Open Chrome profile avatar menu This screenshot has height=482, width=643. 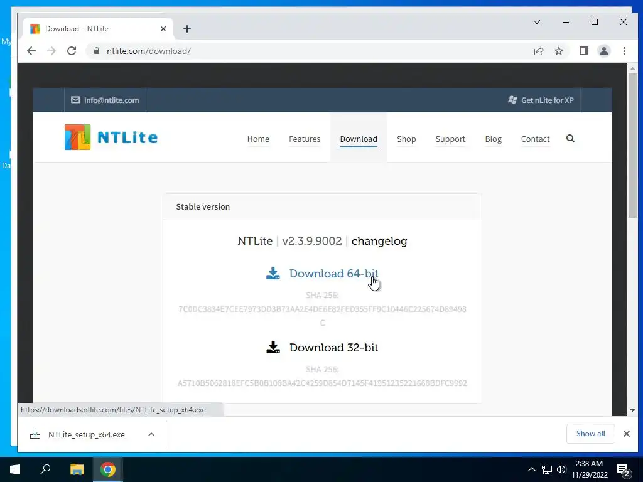click(603, 51)
